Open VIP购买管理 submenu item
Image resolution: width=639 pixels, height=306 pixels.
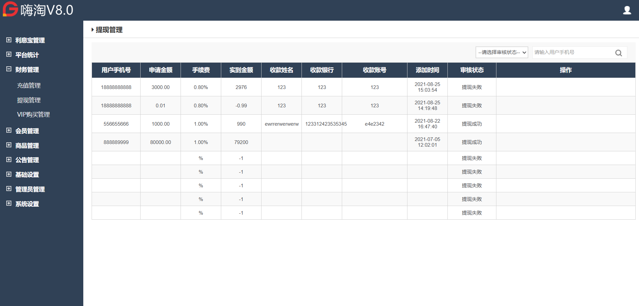[x=33, y=115]
